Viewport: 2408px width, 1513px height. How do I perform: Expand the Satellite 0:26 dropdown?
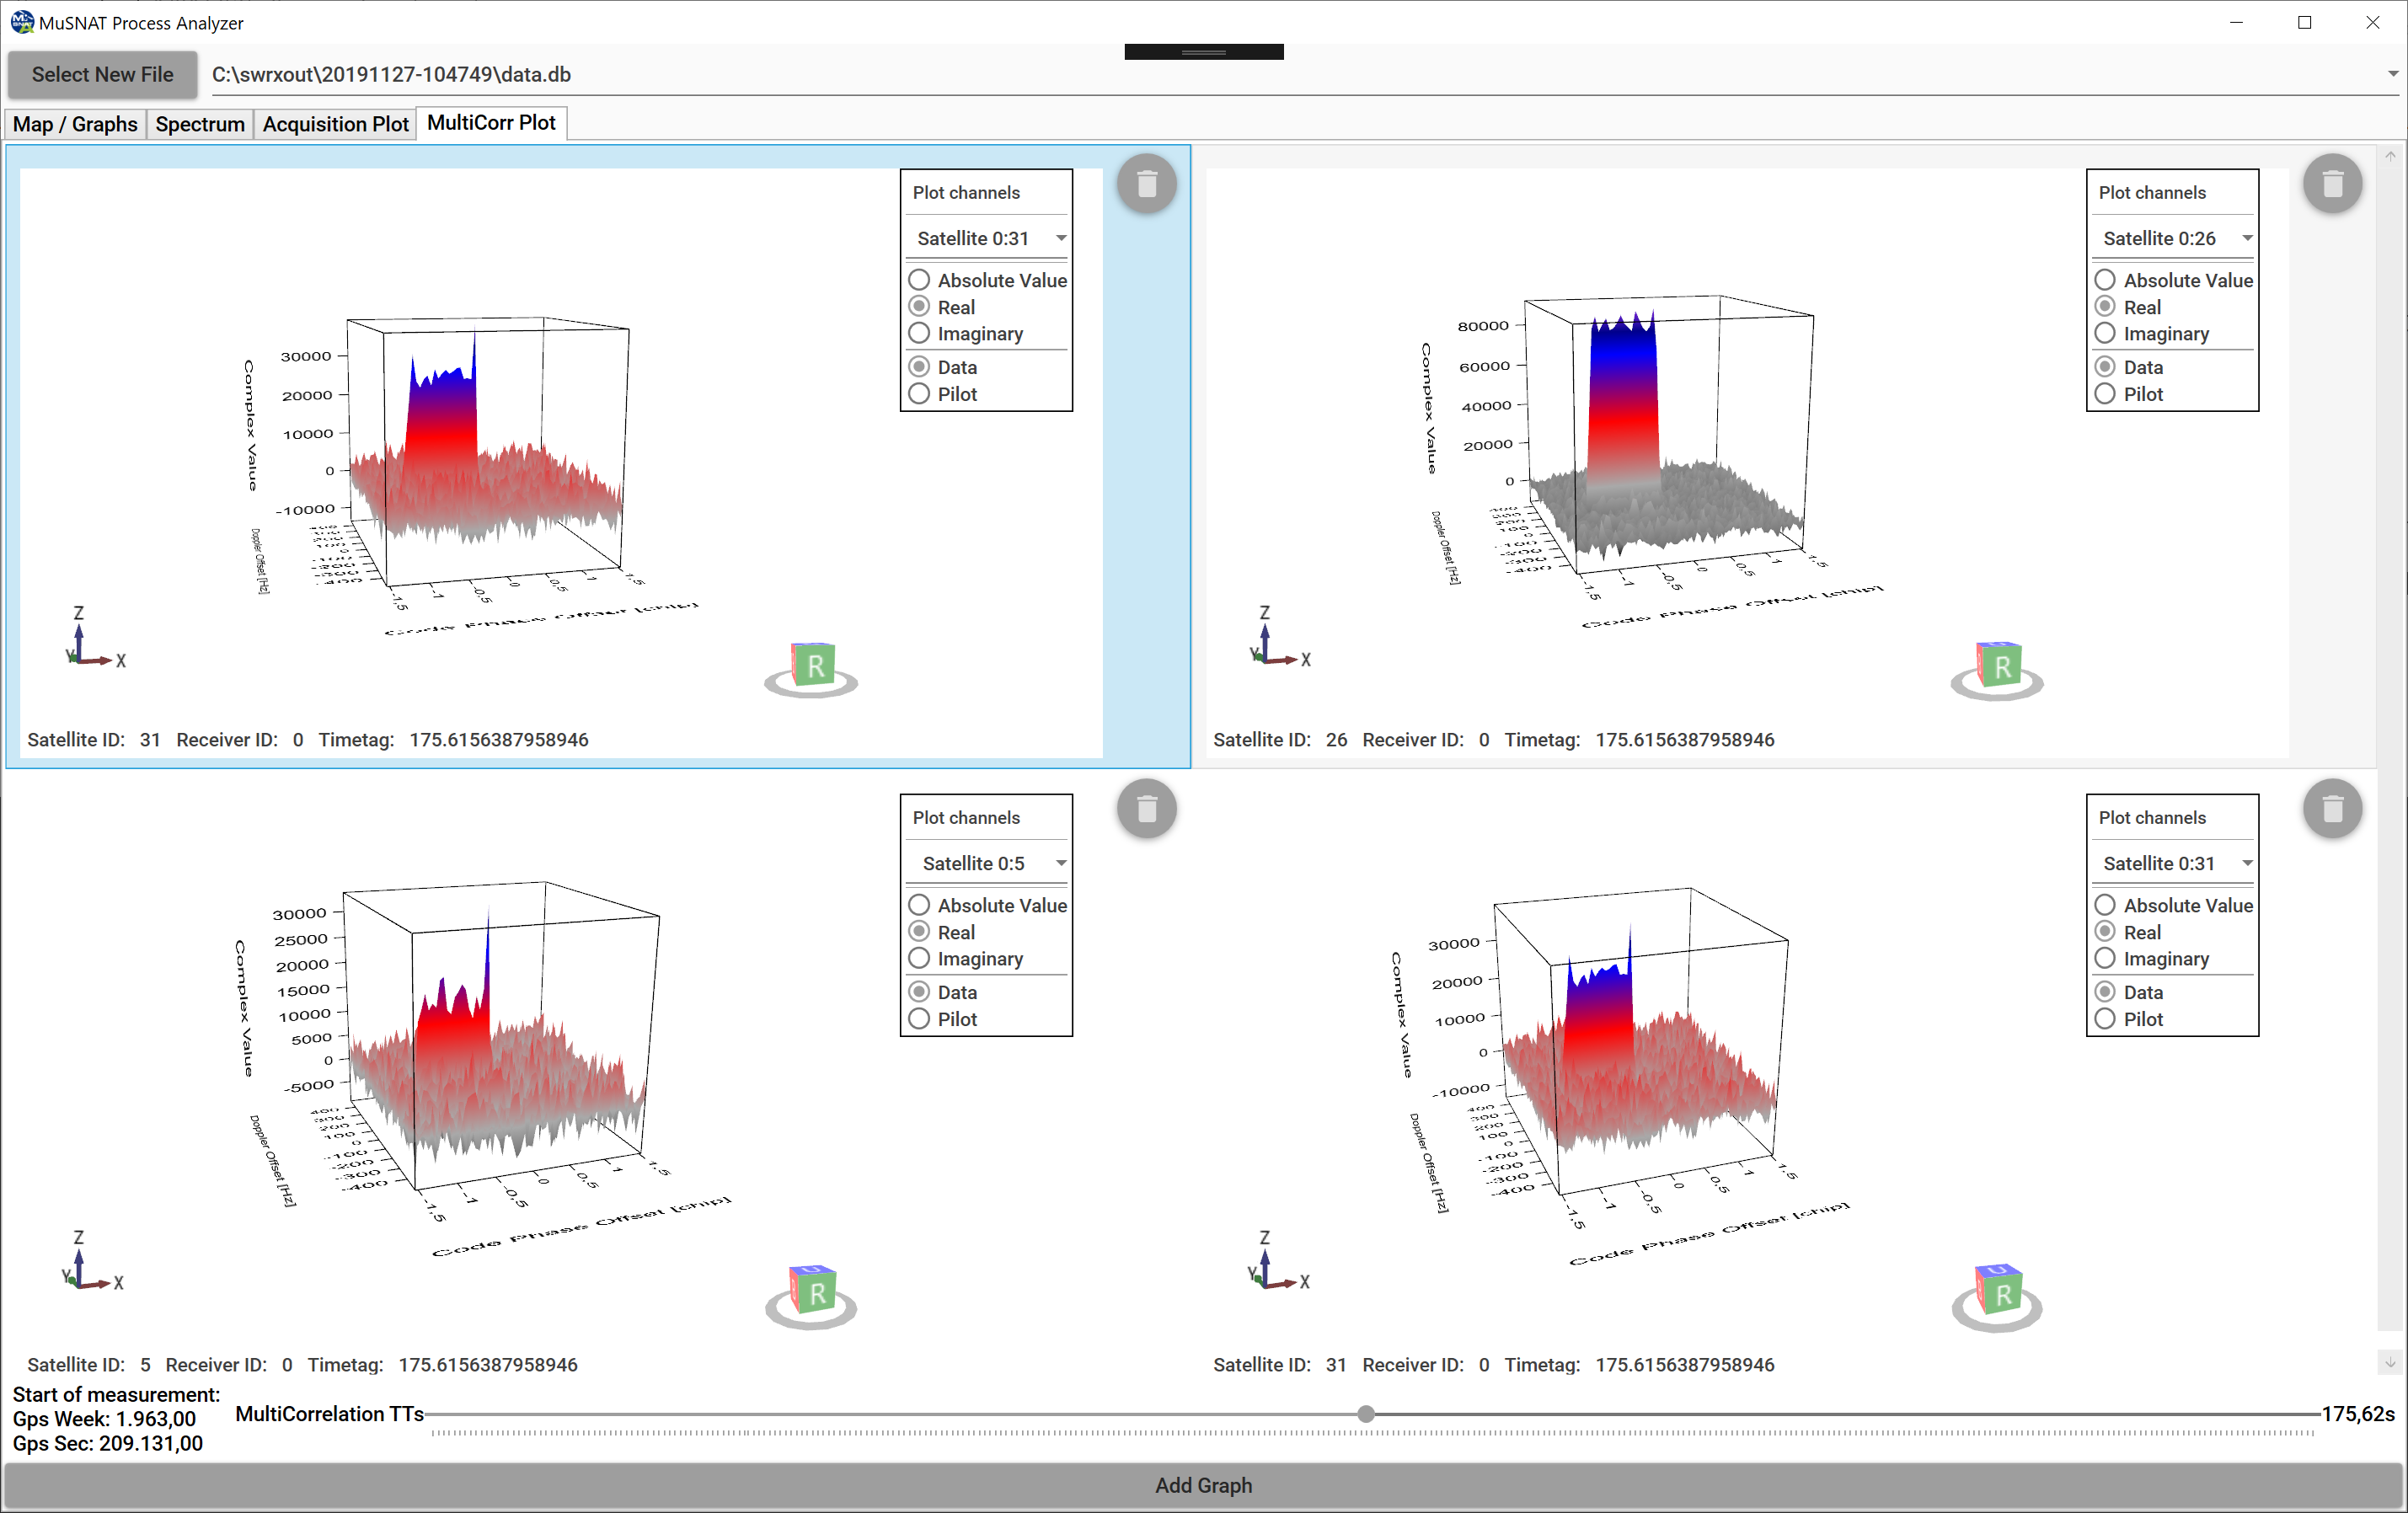point(2173,238)
